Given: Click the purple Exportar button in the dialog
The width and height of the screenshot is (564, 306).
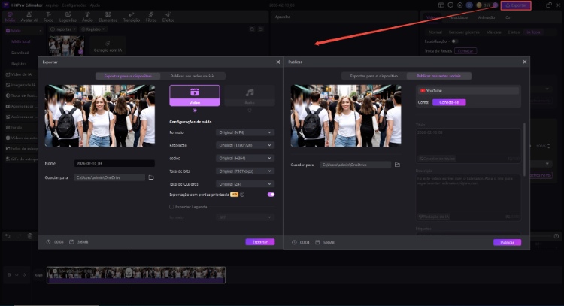Looking at the screenshot, I should [259, 242].
